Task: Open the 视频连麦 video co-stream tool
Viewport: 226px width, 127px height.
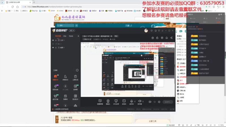Action: point(55,87)
